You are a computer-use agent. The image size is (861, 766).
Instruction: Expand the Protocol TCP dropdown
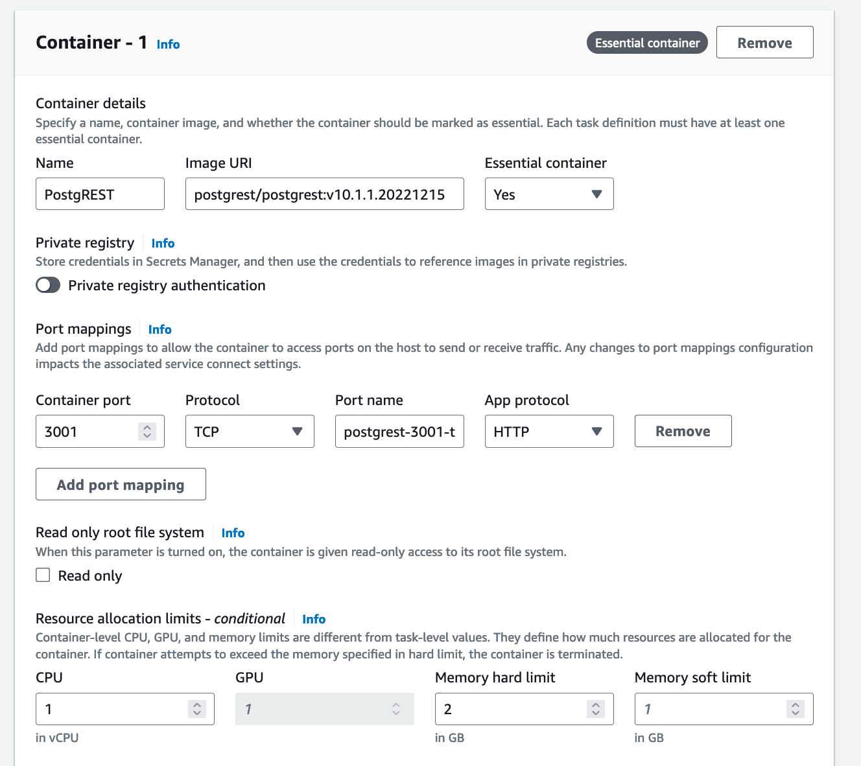(250, 432)
